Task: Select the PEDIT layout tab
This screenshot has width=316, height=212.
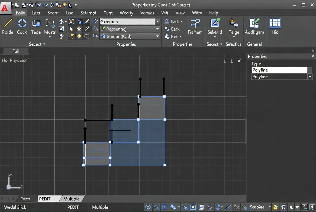Action: pyautogui.click(x=48, y=199)
